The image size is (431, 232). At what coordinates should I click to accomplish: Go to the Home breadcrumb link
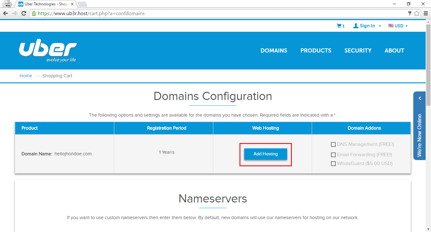tap(26, 76)
